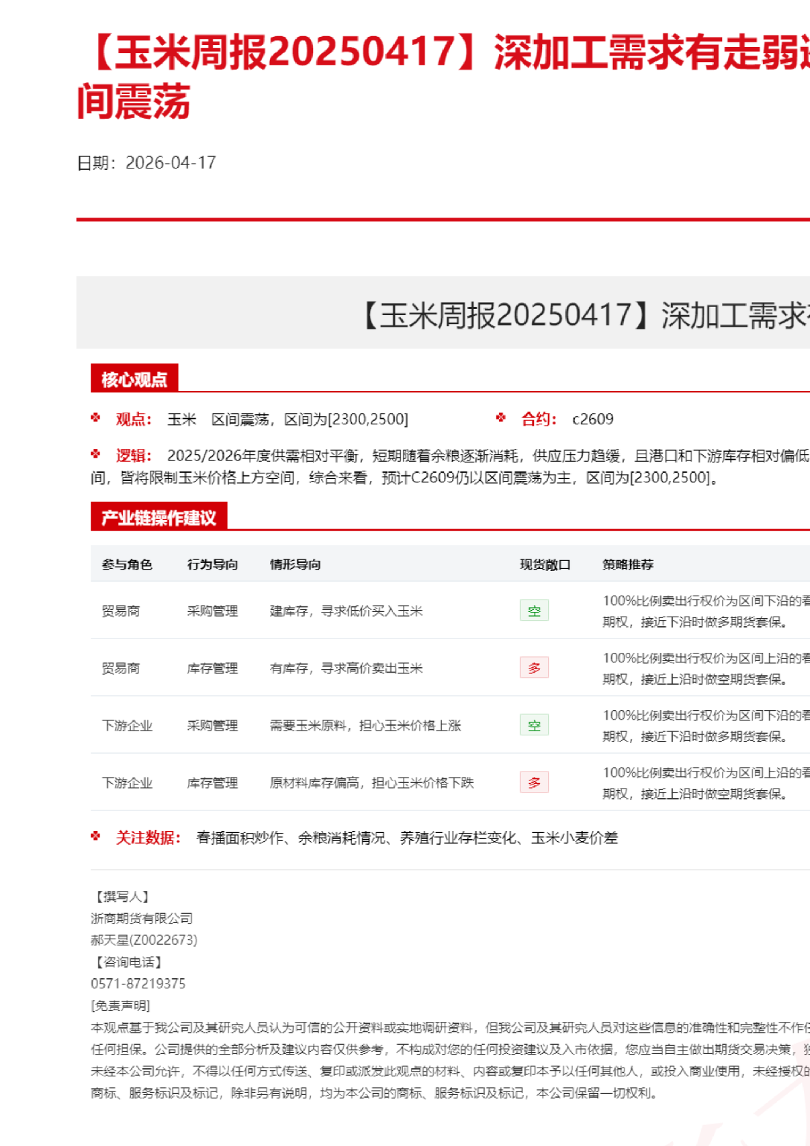Click the red bullet icon beside 观点
The width and height of the screenshot is (810, 1146).
click(x=95, y=417)
